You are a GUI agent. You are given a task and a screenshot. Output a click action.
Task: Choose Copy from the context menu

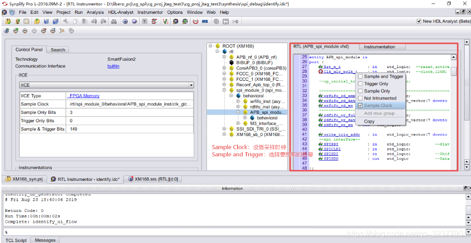click(x=369, y=121)
